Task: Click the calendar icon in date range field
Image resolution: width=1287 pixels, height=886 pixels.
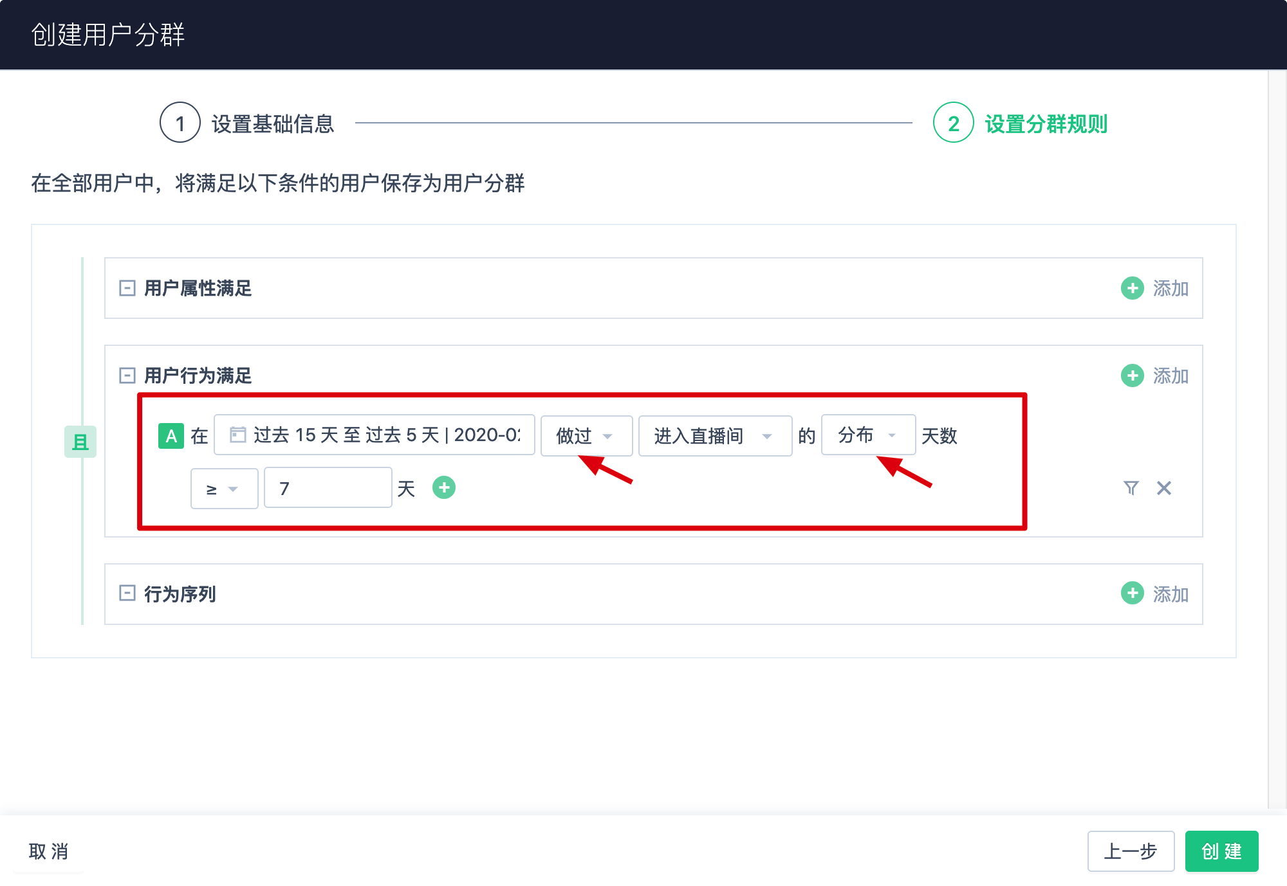Action: [x=237, y=435]
